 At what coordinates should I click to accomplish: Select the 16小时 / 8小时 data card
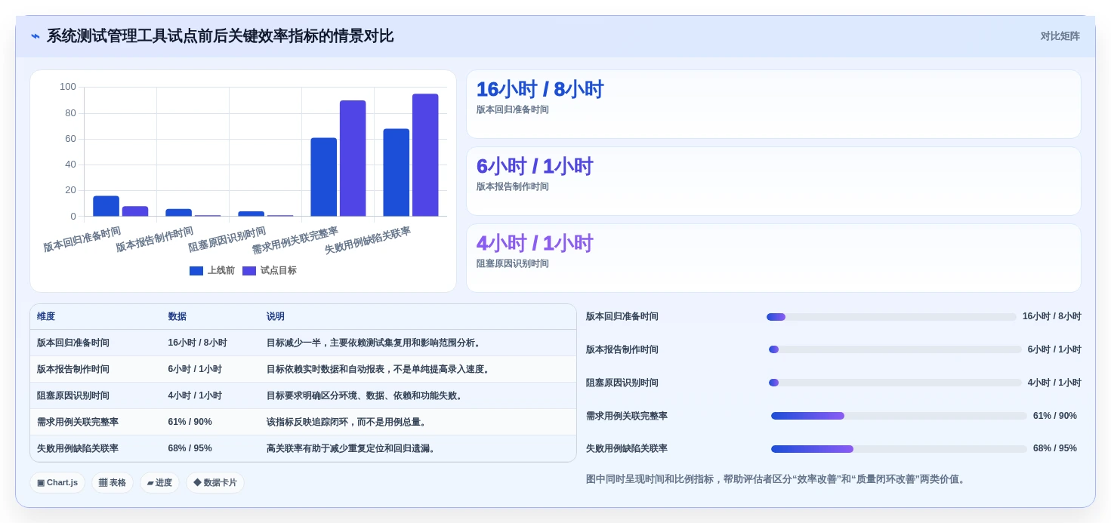tap(773, 104)
